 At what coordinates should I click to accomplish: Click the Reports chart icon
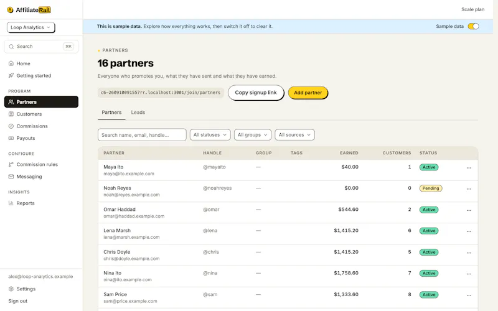11,203
